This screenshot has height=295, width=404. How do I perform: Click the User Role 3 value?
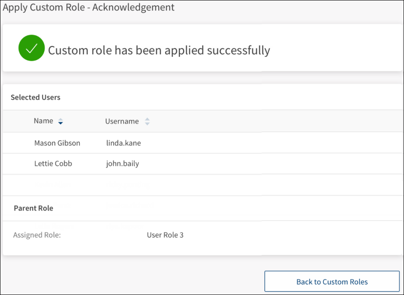tap(165, 235)
